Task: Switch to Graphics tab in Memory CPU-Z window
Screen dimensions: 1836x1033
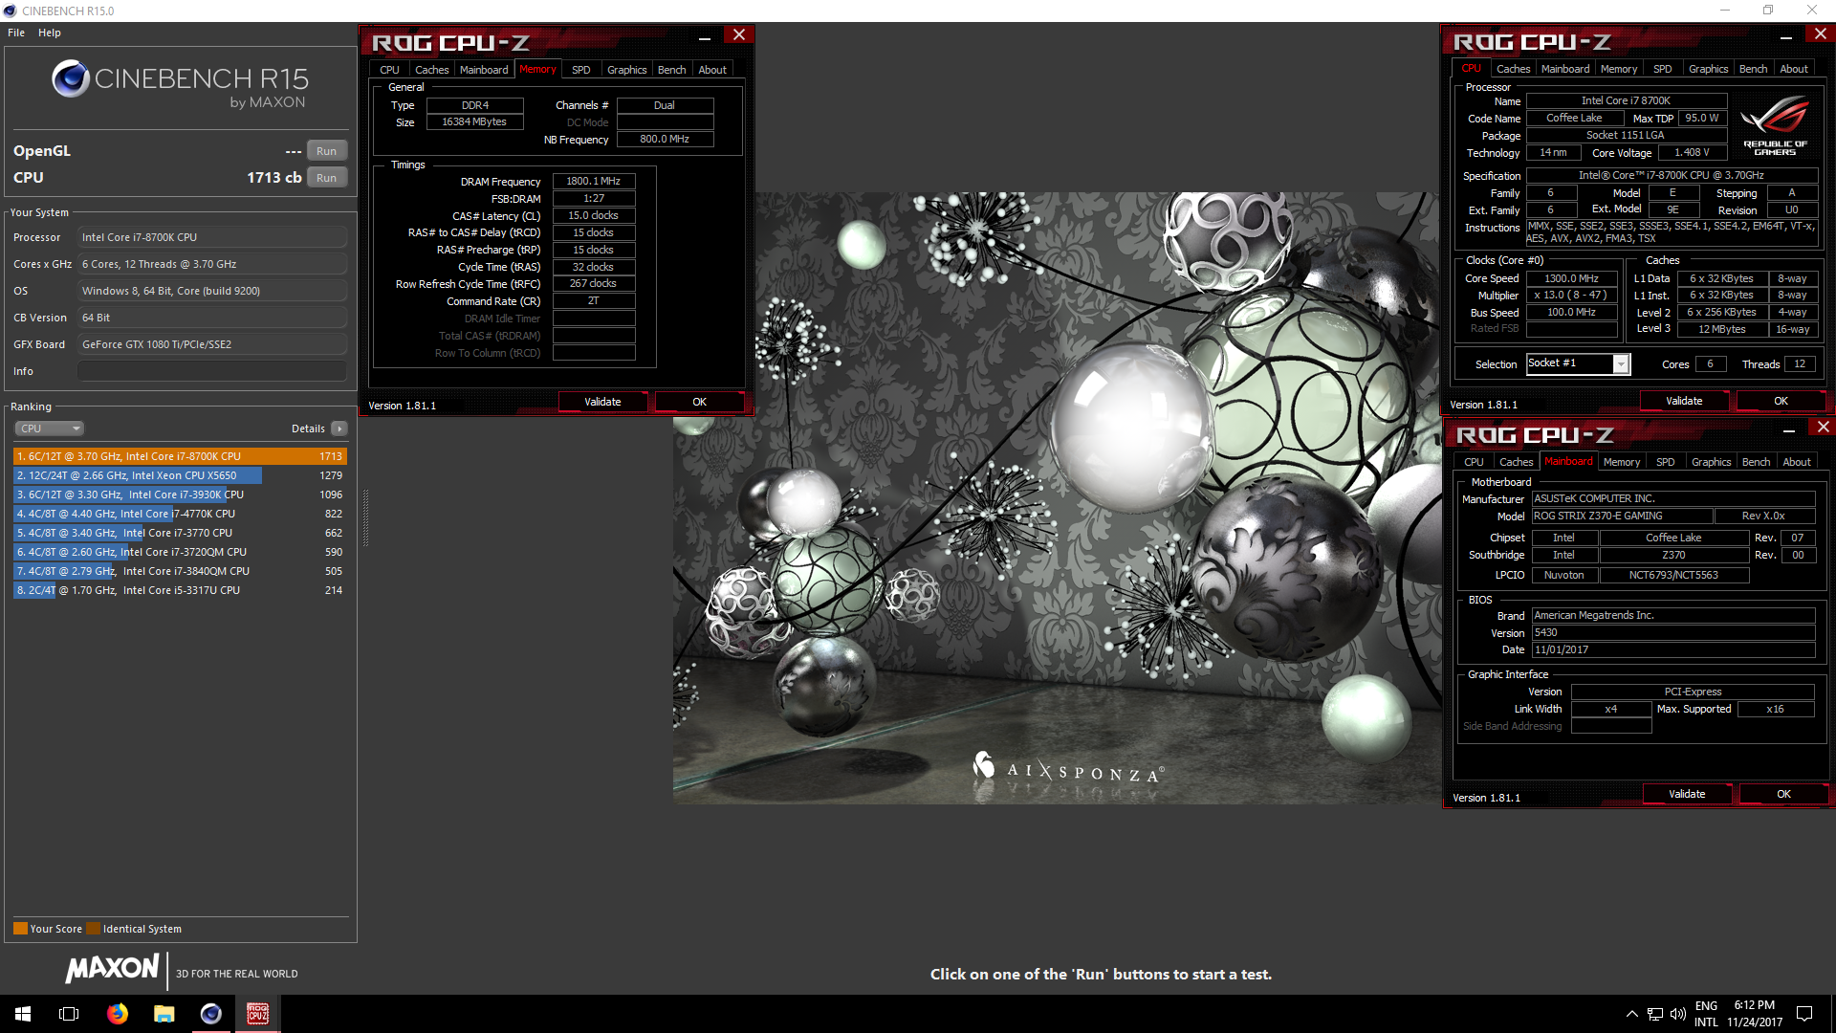Action: [626, 70]
